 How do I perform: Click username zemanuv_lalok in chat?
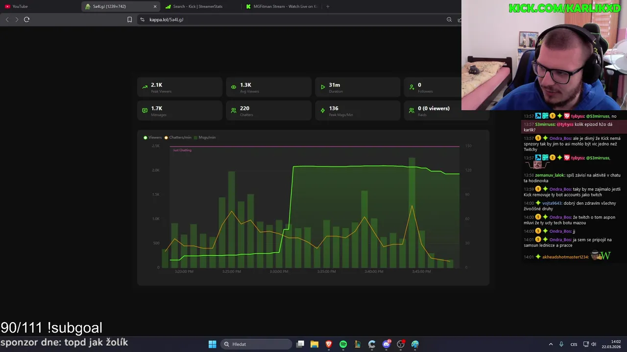pos(550,175)
